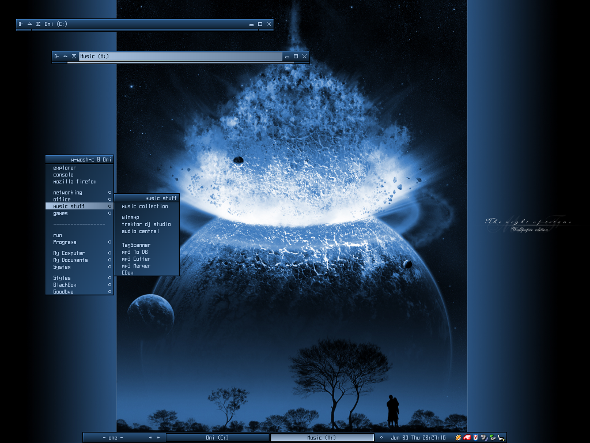Click the small circle button beside the clock
The height and width of the screenshot is (443, 590).
tap(381, 437)
